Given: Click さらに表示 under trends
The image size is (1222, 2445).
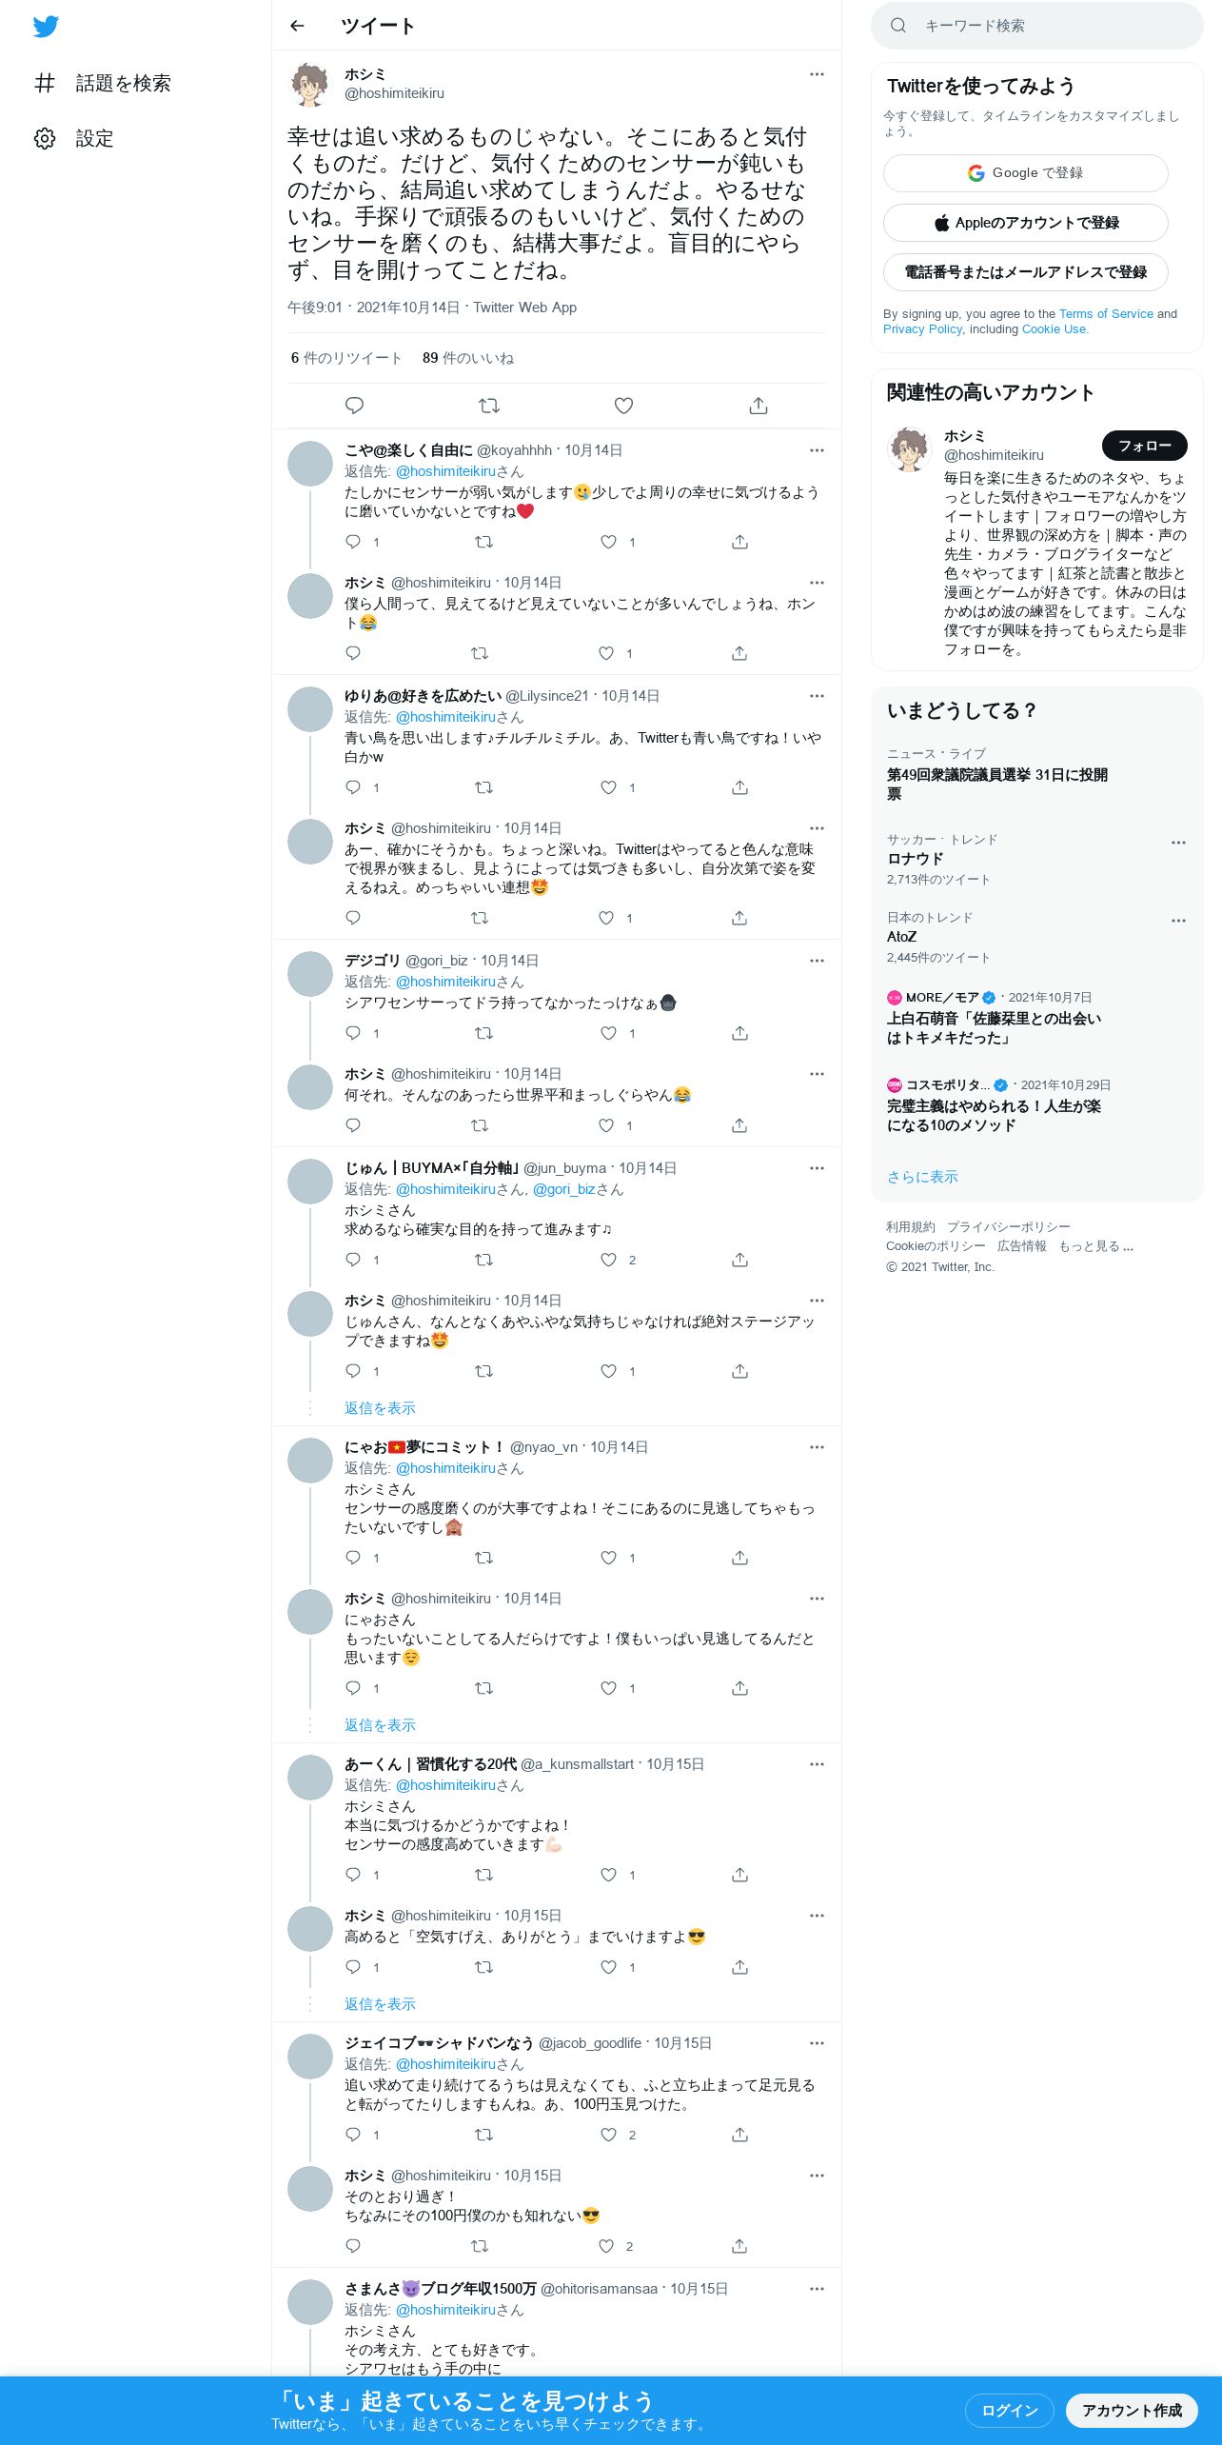Looking at the screenshot, I should pos(922,1177).
